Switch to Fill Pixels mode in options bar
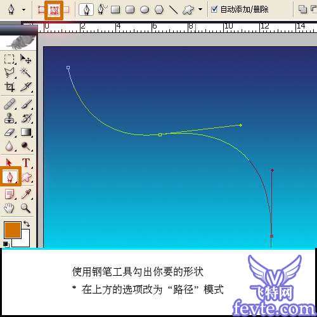The height and width of the screenshot is (317, 317). coord(67,10)
